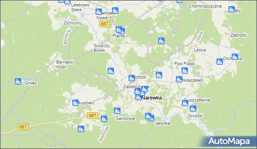Select the Zabrody label
The image size is (257, 149).
(239, 35)
